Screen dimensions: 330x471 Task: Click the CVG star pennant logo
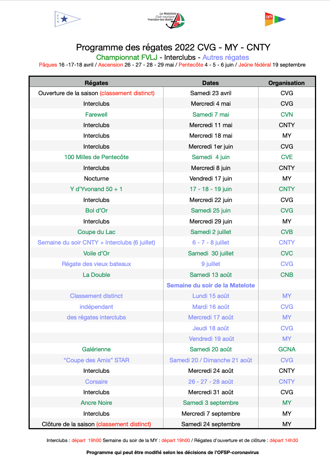point(68,19)
